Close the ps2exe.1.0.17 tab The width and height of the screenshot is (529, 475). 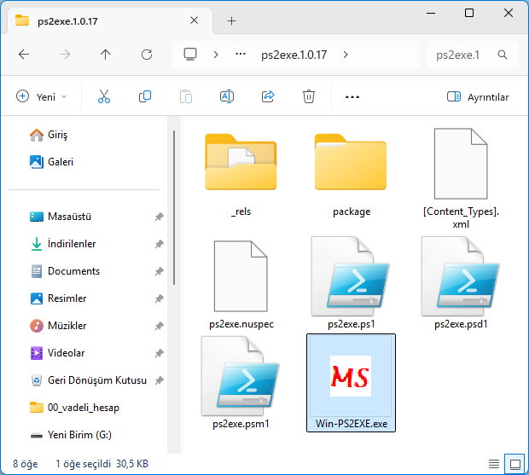tap(194, 21)
